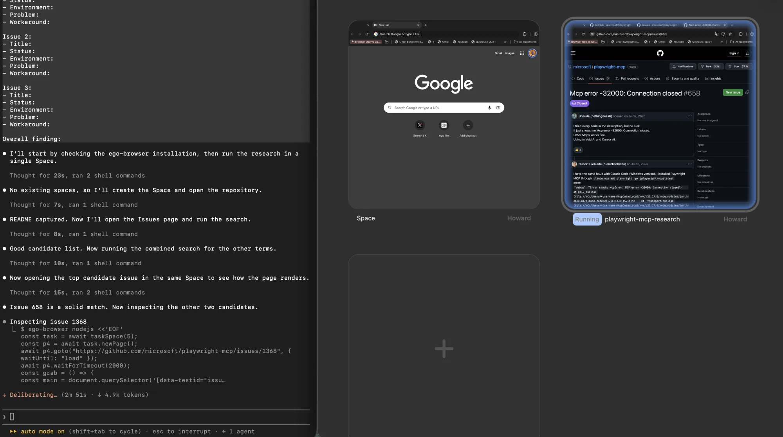Screen dimensions: 783x437
Task: Open the three-dot menu on Hubert Clebiada's comment
Action: coord(690,164)
